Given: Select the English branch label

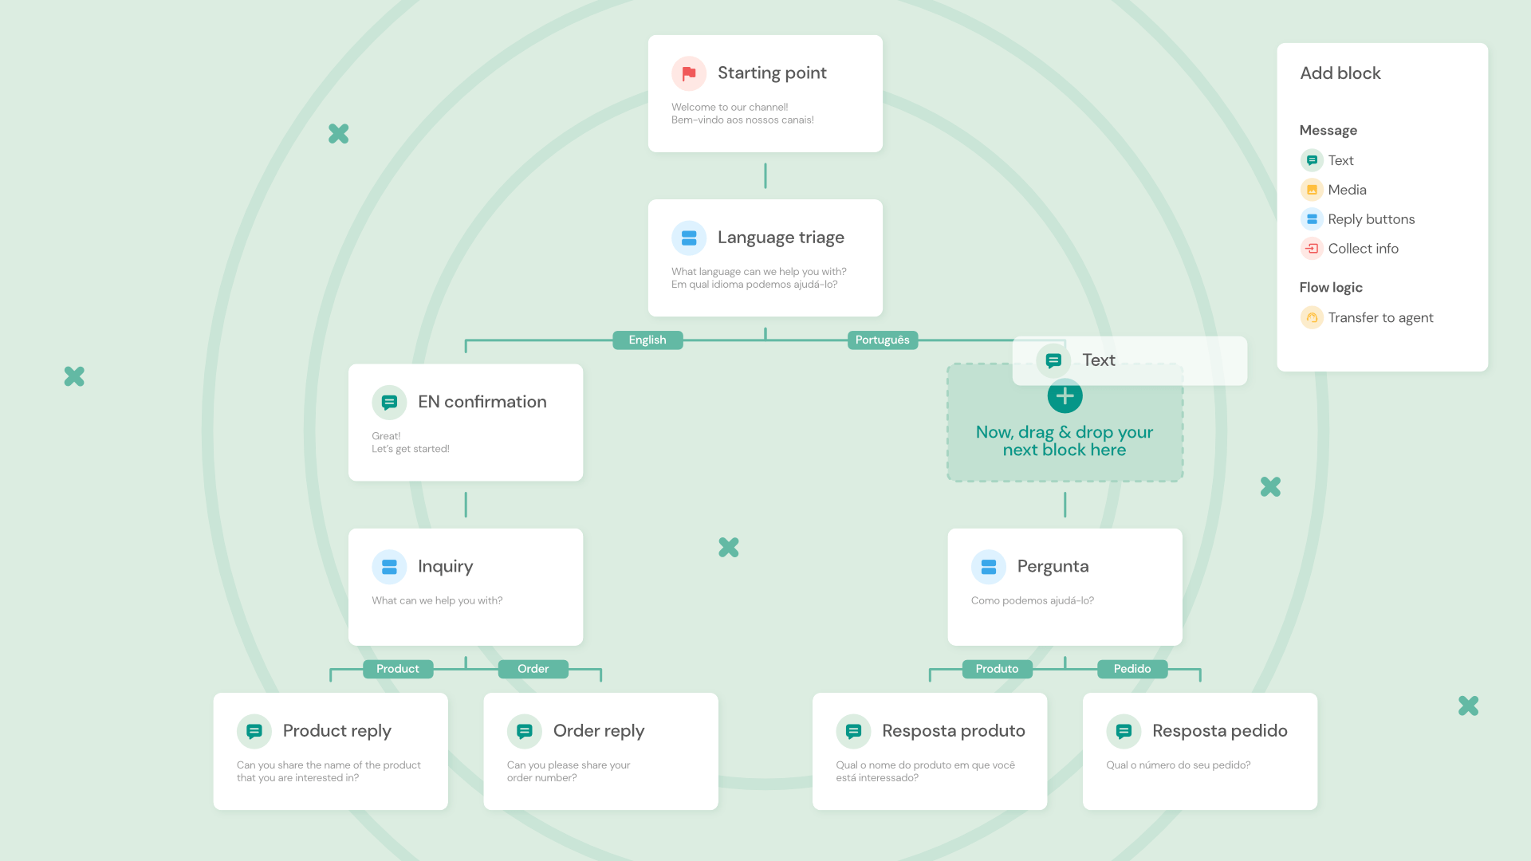Looking at the screenshot, I should [x=647, y=340].
